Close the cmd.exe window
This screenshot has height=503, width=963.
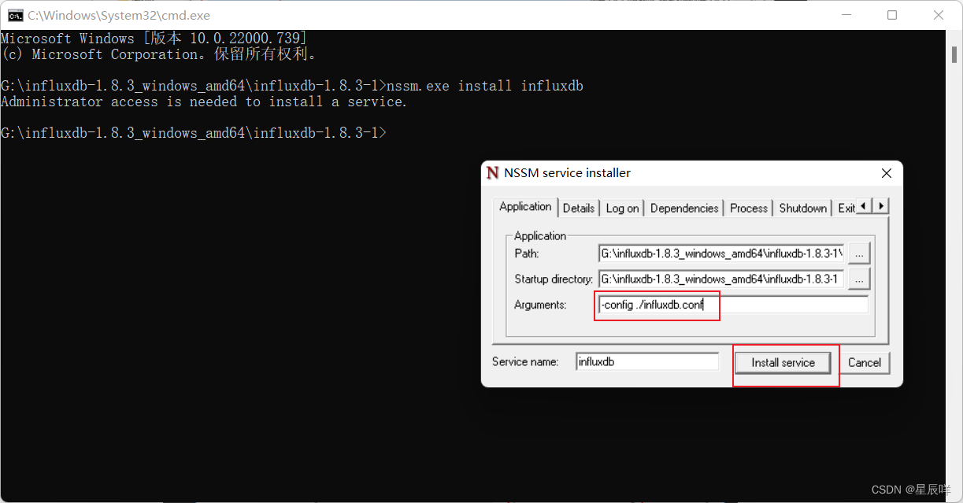[939, 15]
